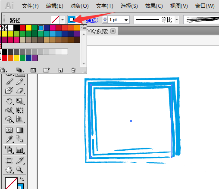
Task: Click the swap fill and stroke arrow
Action: 22,179
